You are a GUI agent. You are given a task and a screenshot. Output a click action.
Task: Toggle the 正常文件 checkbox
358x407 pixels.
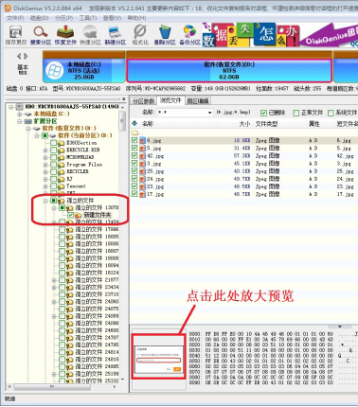click(295, 113)
